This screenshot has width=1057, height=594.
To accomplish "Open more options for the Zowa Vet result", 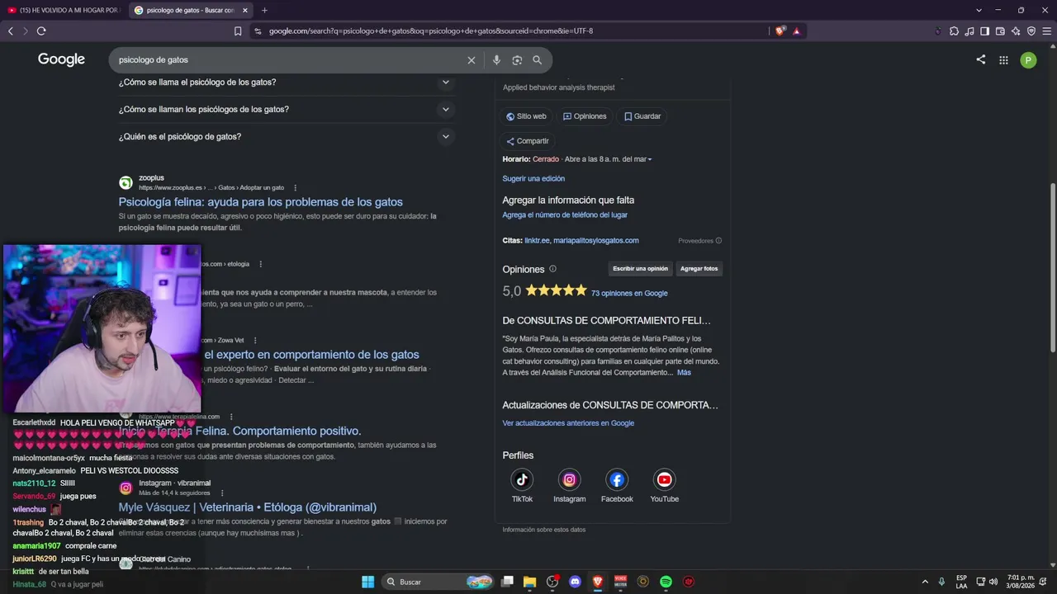I will click(255, 341).
